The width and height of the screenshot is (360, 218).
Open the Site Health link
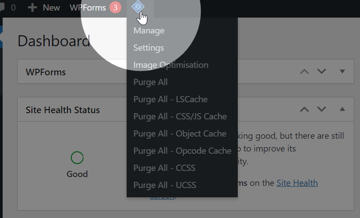[x=297, y=183]
